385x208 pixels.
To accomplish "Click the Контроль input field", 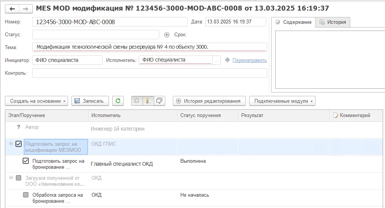I will [149, 73].
